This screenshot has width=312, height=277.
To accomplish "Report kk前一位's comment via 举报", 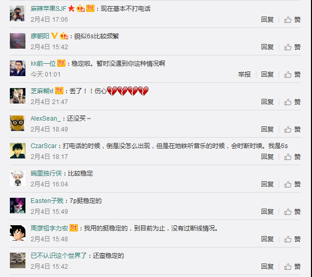I will 245,75.
